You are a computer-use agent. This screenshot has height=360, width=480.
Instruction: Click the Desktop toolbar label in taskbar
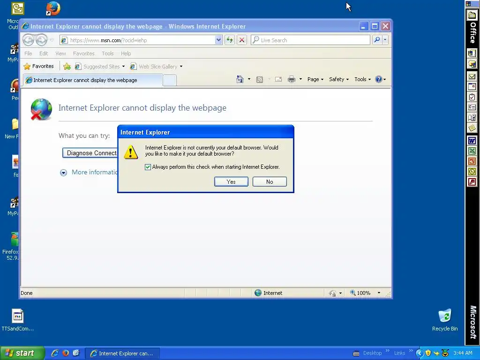tap(372, 353)
